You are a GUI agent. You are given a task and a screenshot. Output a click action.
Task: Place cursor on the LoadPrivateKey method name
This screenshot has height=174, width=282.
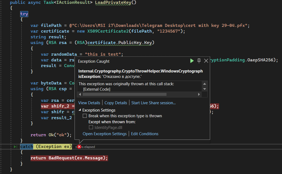pyautogui.click(x=113, y=2)
